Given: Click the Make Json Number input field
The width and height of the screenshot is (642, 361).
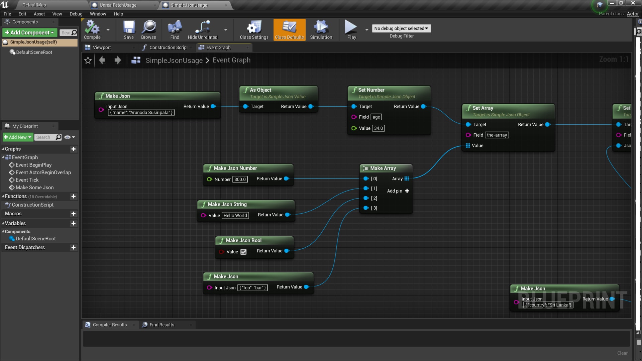Looking at the screenshot, I should pos(240,179).
